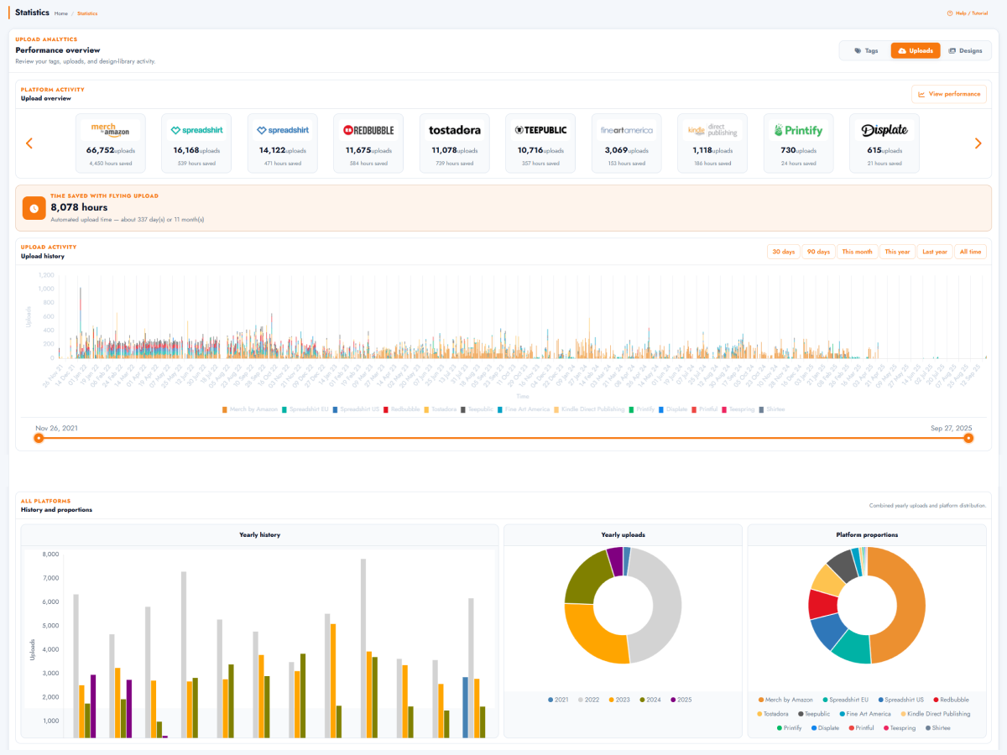Click the Kindle Direct Publishing logo
The image size is (1007, 755).
coord(712,130)
